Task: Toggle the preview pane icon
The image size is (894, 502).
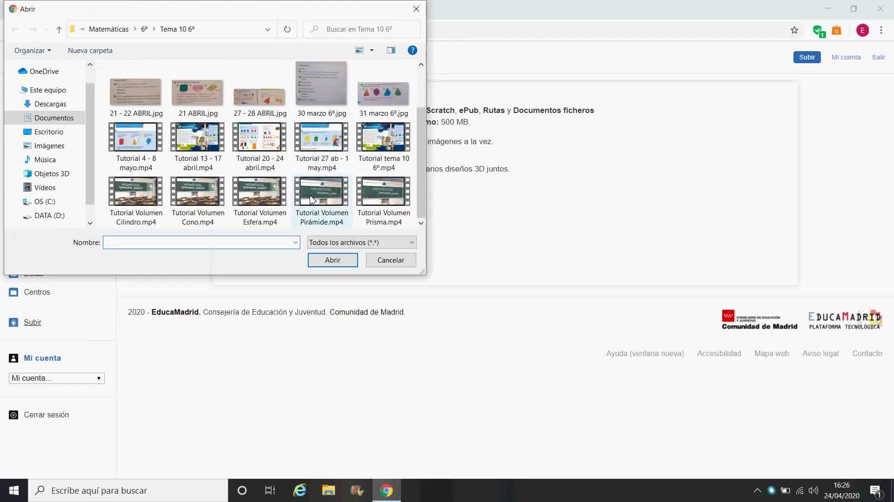Action: click(x=391, y=50)
